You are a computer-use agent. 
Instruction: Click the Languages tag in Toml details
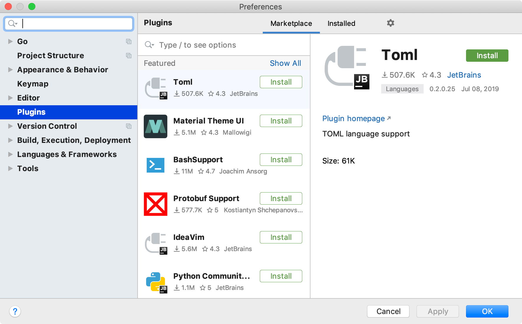pos(402,89)
